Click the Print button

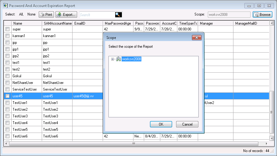pos(46,15)
